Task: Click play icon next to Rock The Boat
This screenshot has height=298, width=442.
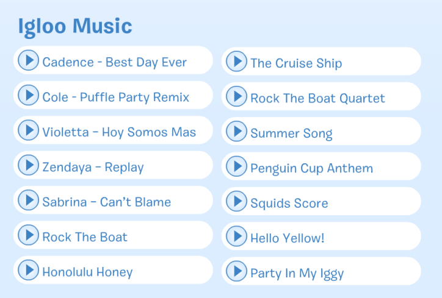Action: 28,235
